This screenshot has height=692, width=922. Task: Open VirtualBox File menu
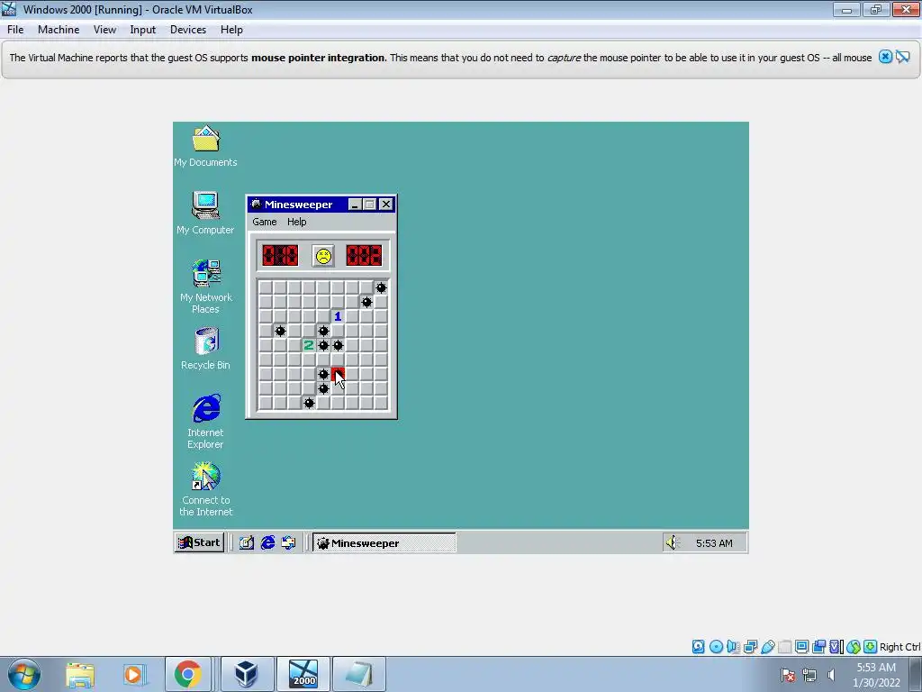(x=15, y=30)
